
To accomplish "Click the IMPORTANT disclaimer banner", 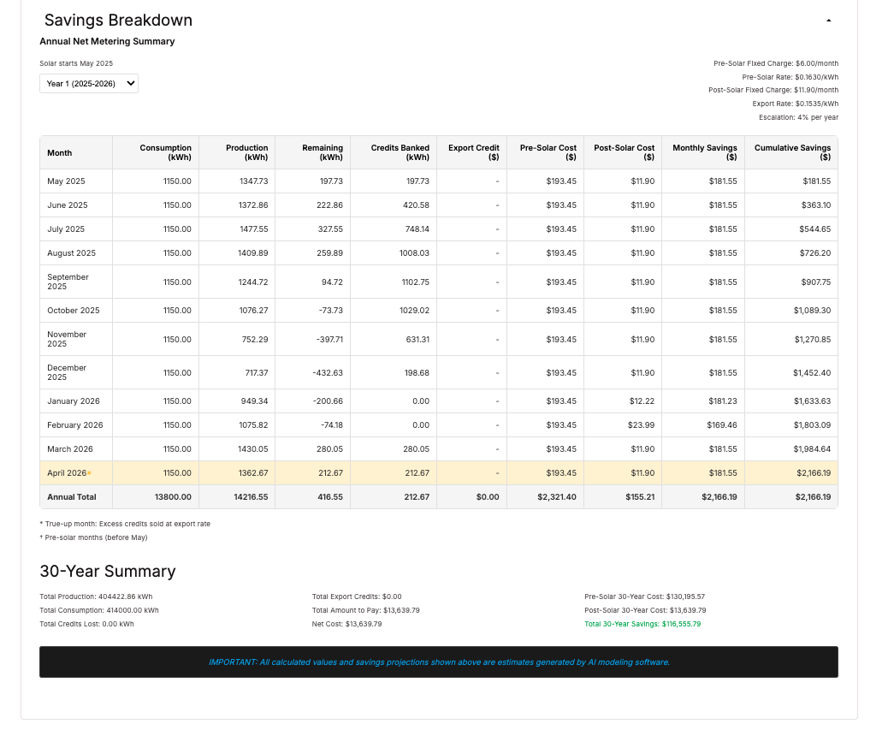I will pyautogui.click(x=439, y=662).
